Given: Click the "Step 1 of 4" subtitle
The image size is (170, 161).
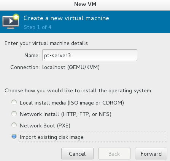Looking at the screenshot, I should (x=38, y=27).
